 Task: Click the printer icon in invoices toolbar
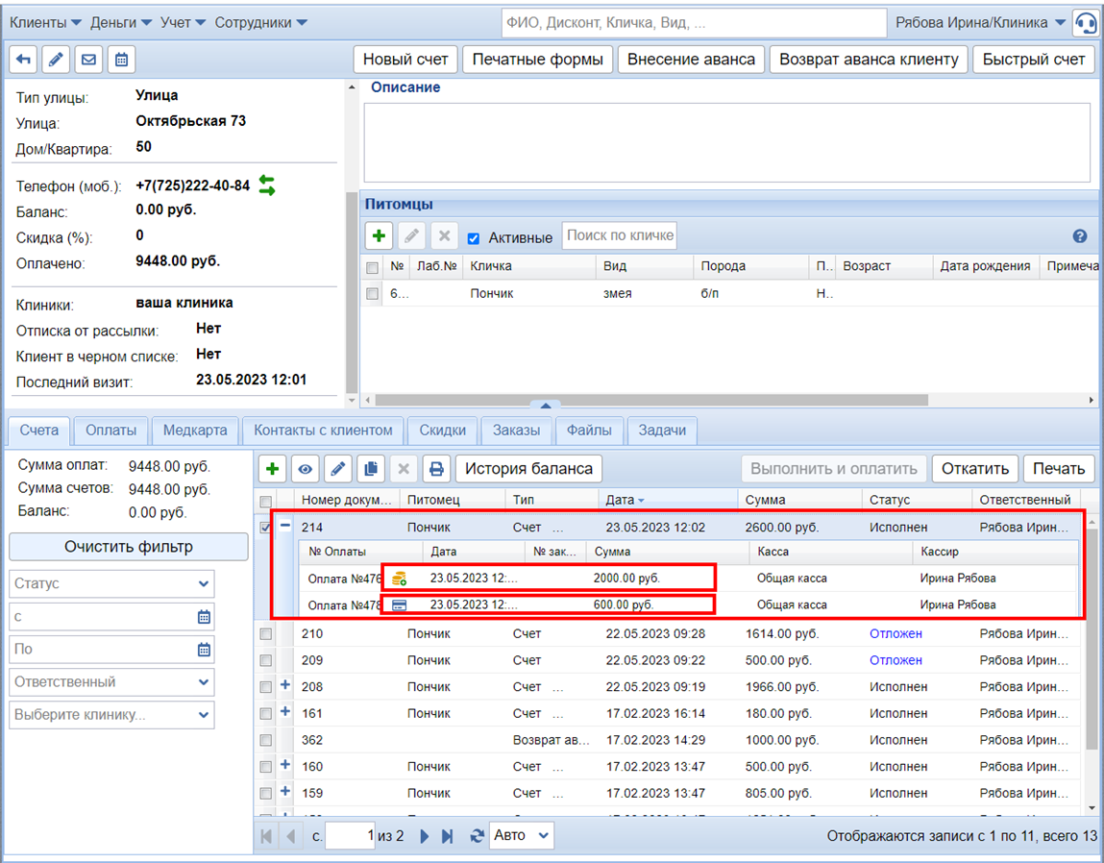pyautogui.click(x=436, y=469)
